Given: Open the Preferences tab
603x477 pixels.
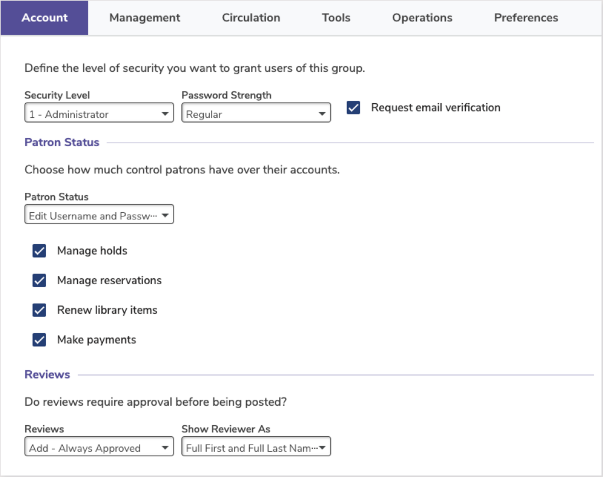Looking at the screenshot, I should pyautogui.click(x=526, y=18).
